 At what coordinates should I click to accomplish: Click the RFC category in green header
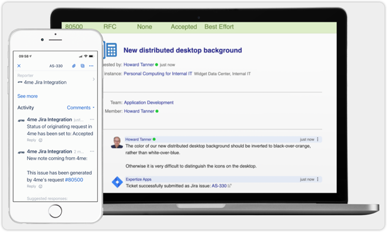click(x=110, y=26)
